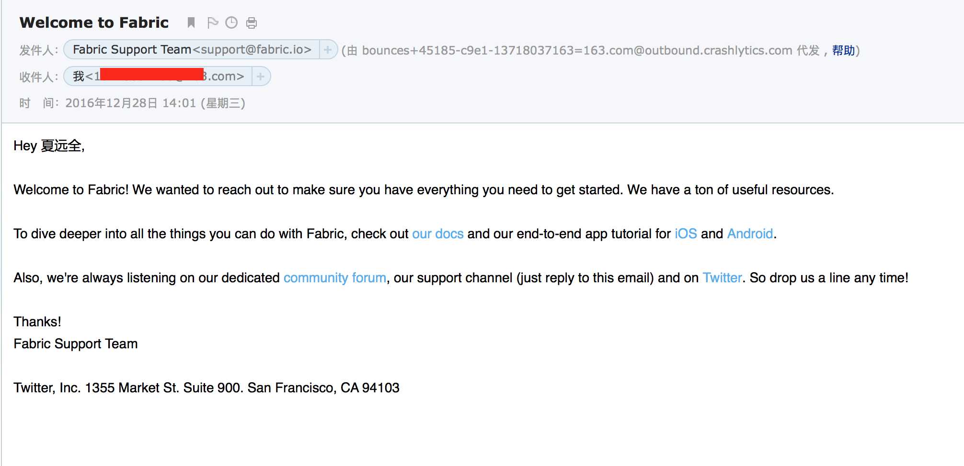Bookmark this email with the ribbon icon
The width and height of the screenshot is (964, 466).
(191, 22)
